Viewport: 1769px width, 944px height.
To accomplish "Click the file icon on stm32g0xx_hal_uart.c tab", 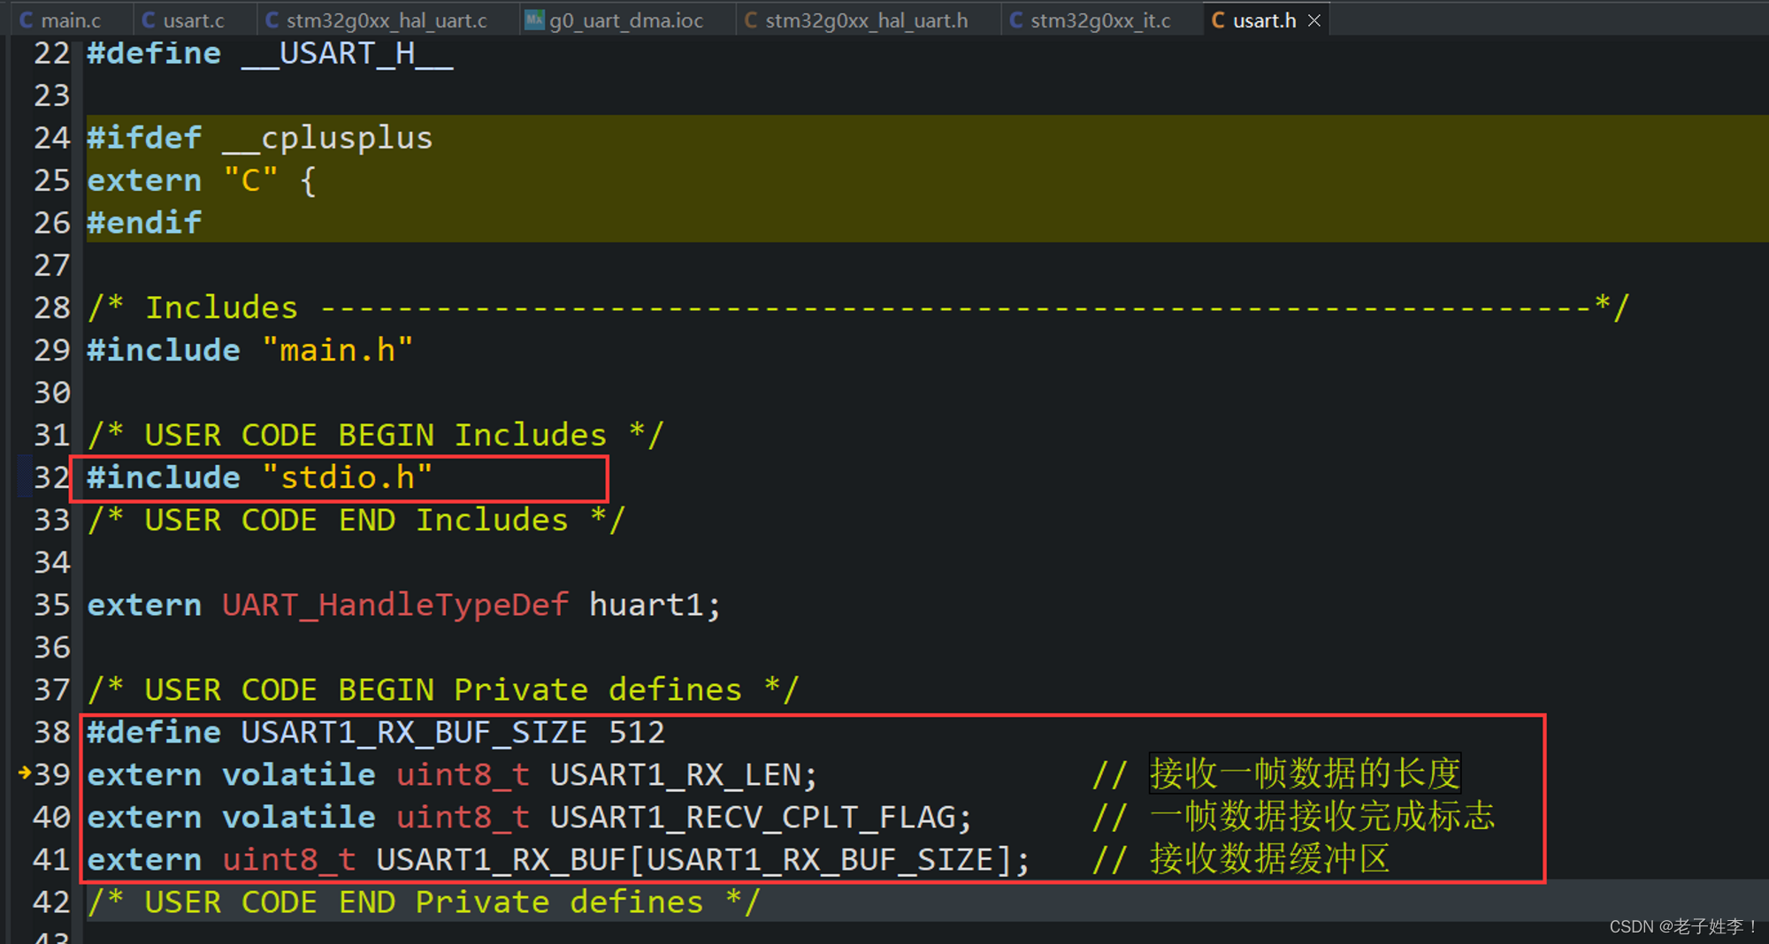I will 272,19.
